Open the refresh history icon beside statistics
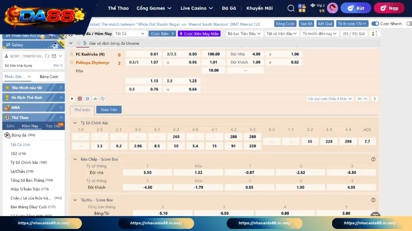 (102, 99)
